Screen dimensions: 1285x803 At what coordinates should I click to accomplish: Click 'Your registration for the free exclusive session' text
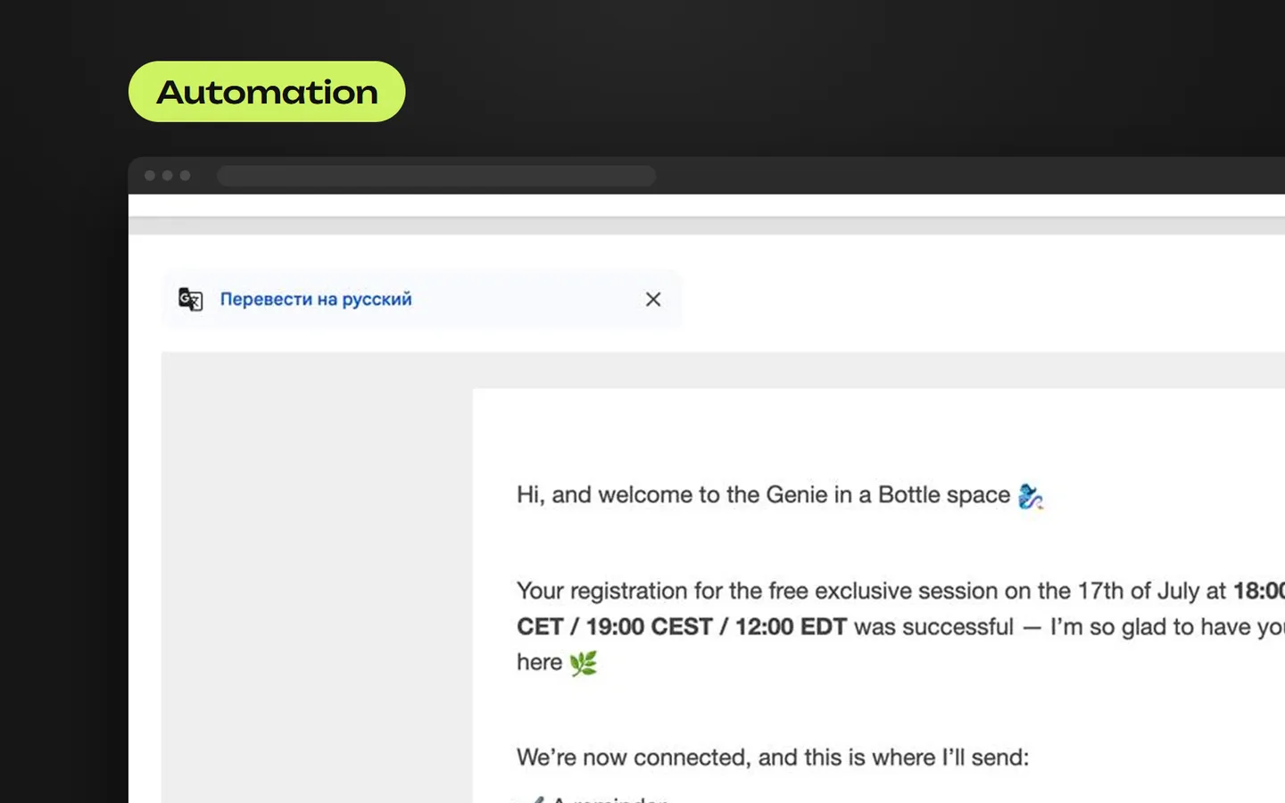pyautogui.click(x=757, y=591)
